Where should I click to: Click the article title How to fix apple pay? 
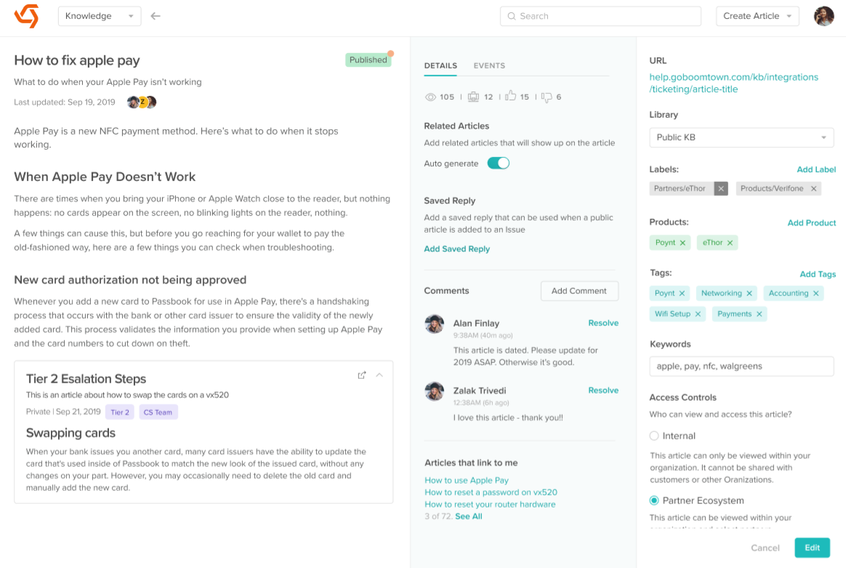76,60
